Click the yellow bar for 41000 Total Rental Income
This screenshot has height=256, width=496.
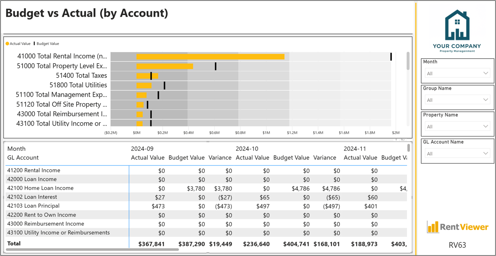210,57
